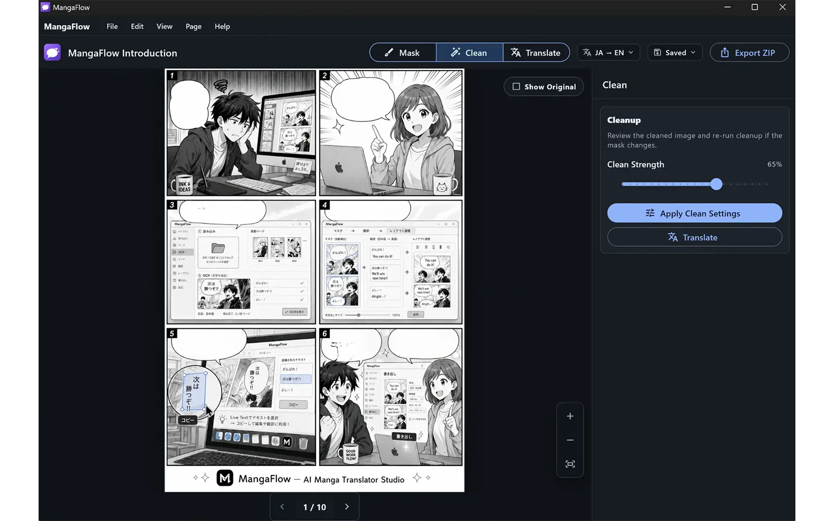Open the Page menu

(193, 27)
